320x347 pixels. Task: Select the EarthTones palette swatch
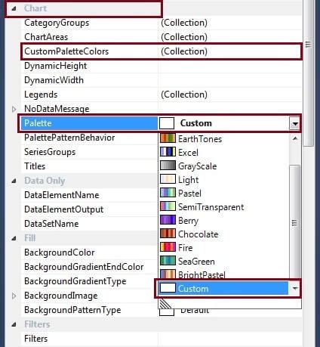[x=168, y=138]
